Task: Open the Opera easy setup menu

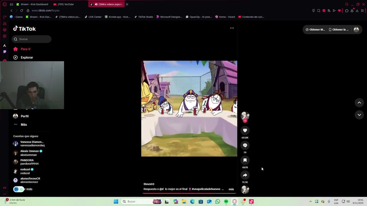Action: coord(362,11)
